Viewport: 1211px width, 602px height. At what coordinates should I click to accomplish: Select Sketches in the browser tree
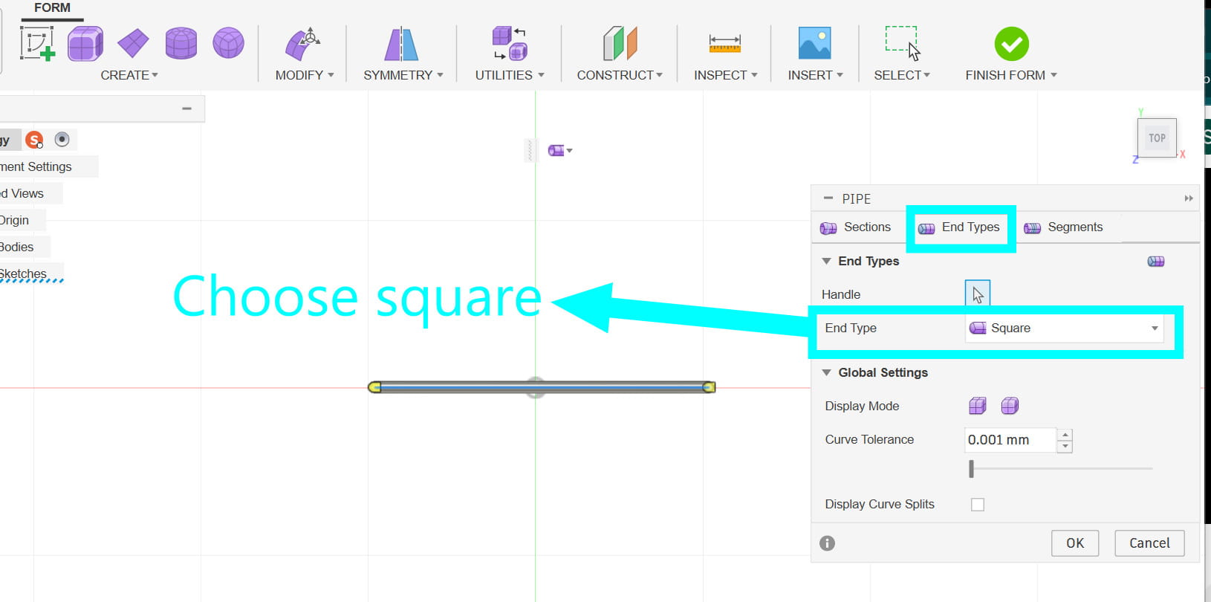pyautogui.click(x=23, y=274)
